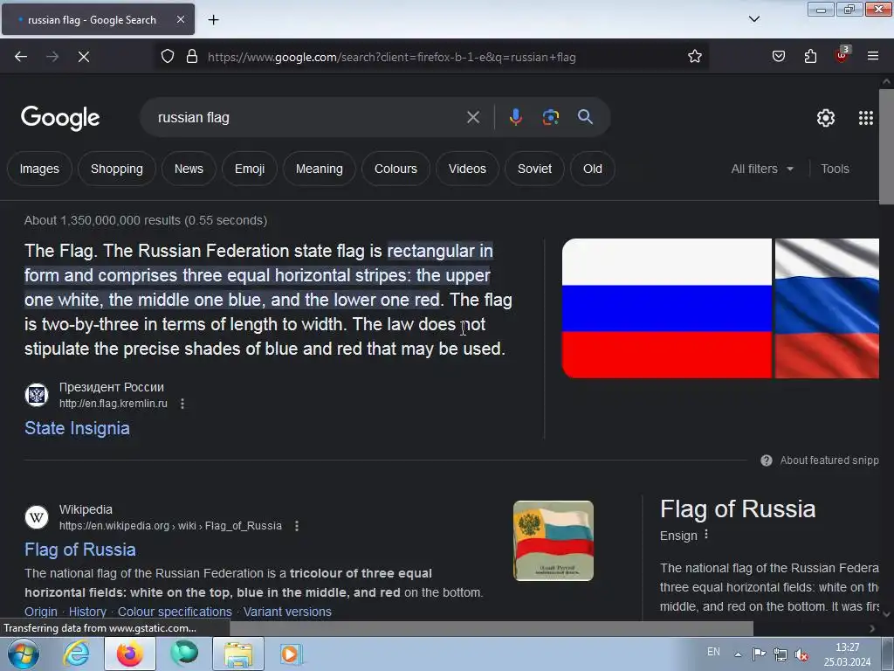
Task: Click in the russian flag search field
Action: point(308,118)
